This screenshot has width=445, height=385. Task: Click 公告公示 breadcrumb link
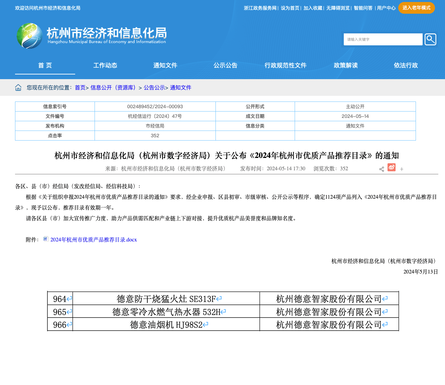(154, 87)
